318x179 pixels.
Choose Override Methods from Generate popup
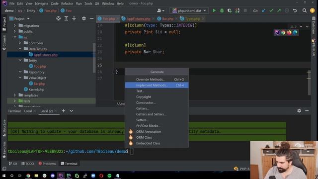pos(157,80)
